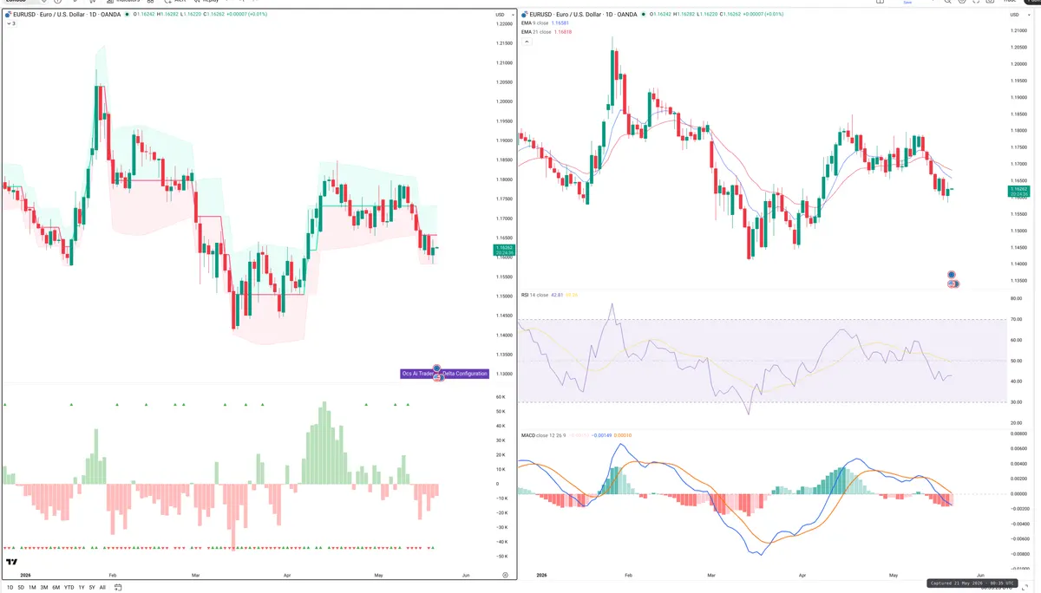Click the 1.22000 price on left price scale
1041x593 pixels.
tap(503, 23)
